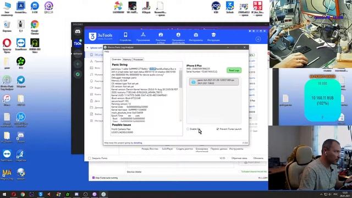Open the iDevice Panic Log Analyzer desktop icon

point(7,80)
